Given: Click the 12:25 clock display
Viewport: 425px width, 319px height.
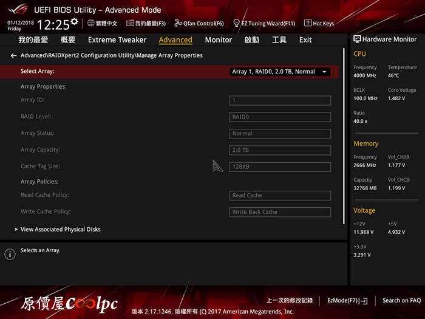Looking at the screenshot, I should pos(53,25).
